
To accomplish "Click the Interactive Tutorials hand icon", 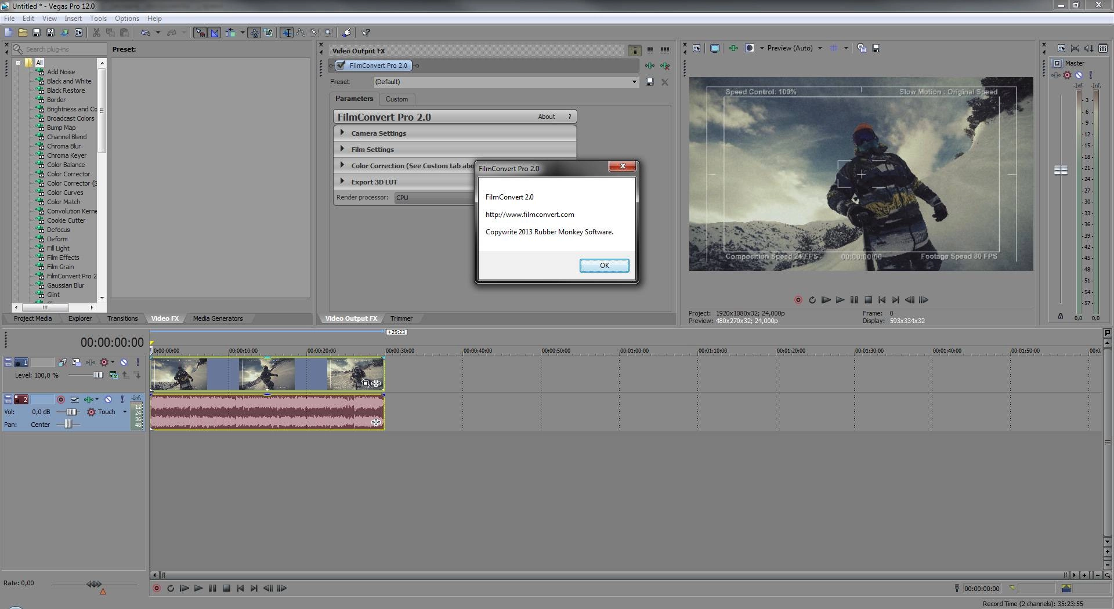I will pyautogui.click(x=347, y=32).
